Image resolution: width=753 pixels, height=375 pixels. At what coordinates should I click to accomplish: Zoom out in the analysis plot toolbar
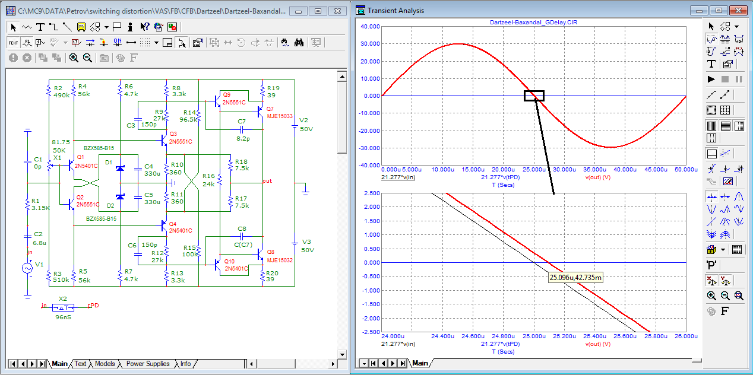(725, 295)
